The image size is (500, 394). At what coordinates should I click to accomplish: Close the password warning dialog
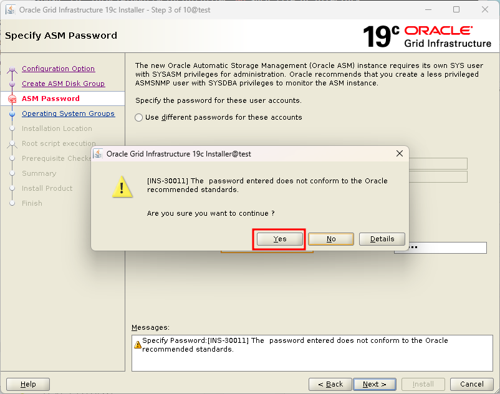click(400, 153)
